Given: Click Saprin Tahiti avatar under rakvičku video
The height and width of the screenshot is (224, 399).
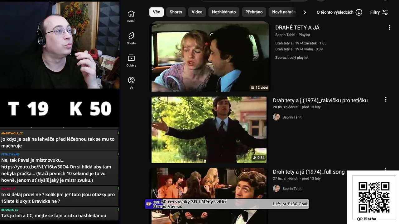Looking at the screenshot, I should coord(276,117).
